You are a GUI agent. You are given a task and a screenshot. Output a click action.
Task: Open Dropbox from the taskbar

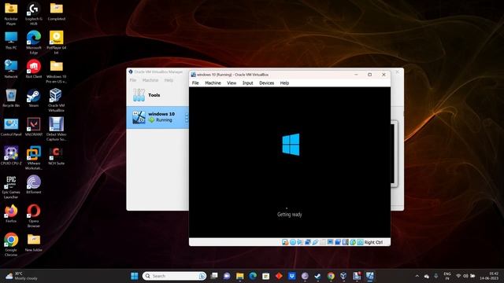[291, 276]
